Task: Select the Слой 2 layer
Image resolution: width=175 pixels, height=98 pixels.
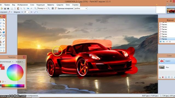Action: [x=167, y=61]
